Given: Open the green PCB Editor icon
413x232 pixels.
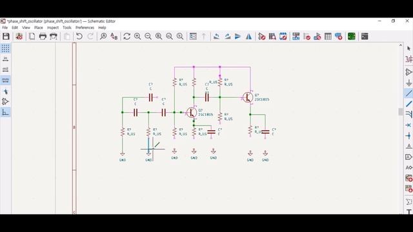Looking at the screenshot, I should click(x=352, y=36).
